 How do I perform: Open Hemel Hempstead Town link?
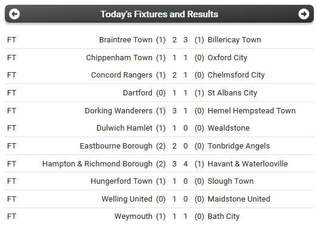pyautogui.click(x=252, y=111)
